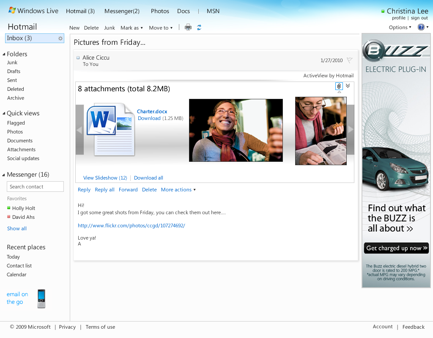Click the Search contact field
This screenshot has height=338, width=433.
35,186
